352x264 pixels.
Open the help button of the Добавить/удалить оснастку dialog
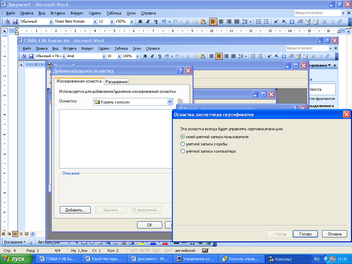click(180, 71)
